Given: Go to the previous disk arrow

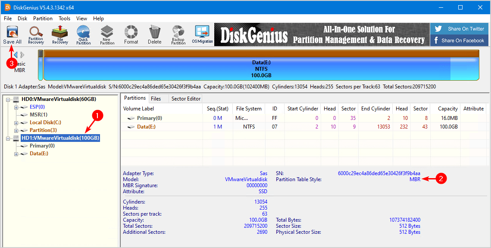Looking at the screenshot, I should (16, 55).
